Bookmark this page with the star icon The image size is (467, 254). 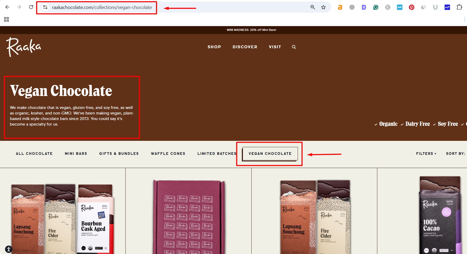(x=323, y=7)
